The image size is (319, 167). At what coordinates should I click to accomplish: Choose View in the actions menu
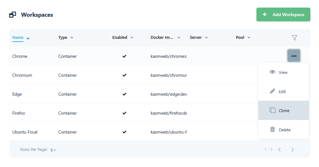pos(283,72)
